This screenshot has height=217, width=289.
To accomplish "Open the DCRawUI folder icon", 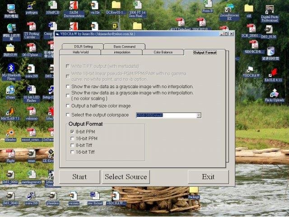I will [x=116, y=8].
